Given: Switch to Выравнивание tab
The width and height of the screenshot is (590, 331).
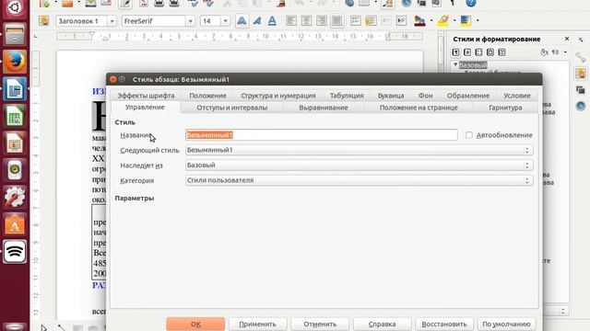Looking at the screenshot, I should [x=324, y=108].
